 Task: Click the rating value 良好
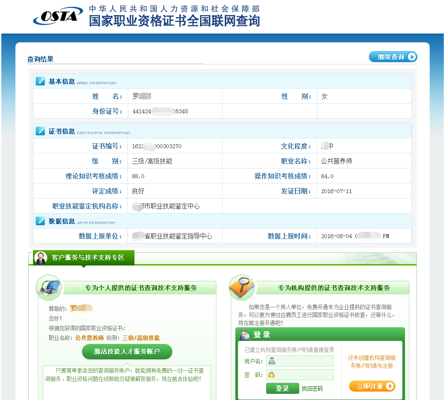coord(138,191)
